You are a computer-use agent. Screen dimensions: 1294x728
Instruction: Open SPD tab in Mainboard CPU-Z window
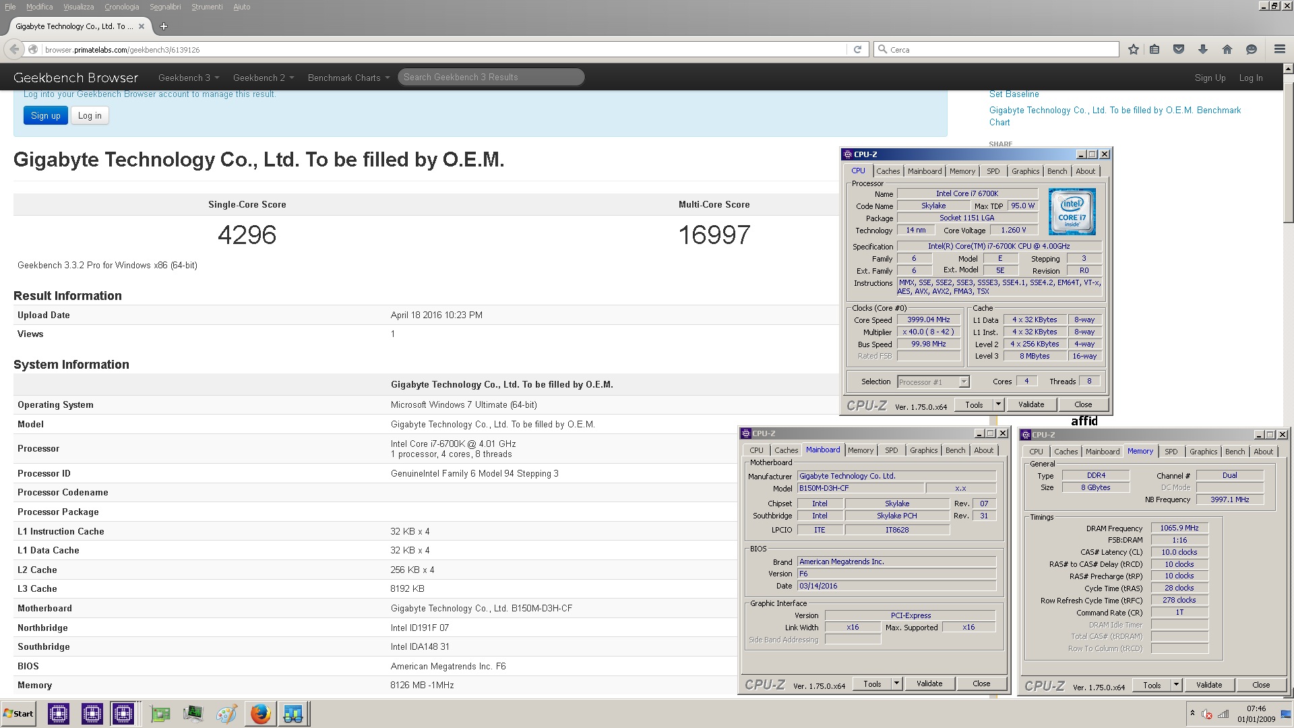pos(892,450)
